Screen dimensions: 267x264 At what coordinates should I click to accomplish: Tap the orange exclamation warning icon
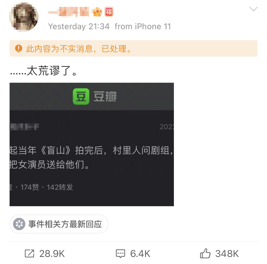point(19,49)
